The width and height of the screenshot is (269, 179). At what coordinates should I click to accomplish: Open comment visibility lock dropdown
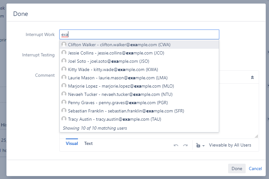point(200,145)
